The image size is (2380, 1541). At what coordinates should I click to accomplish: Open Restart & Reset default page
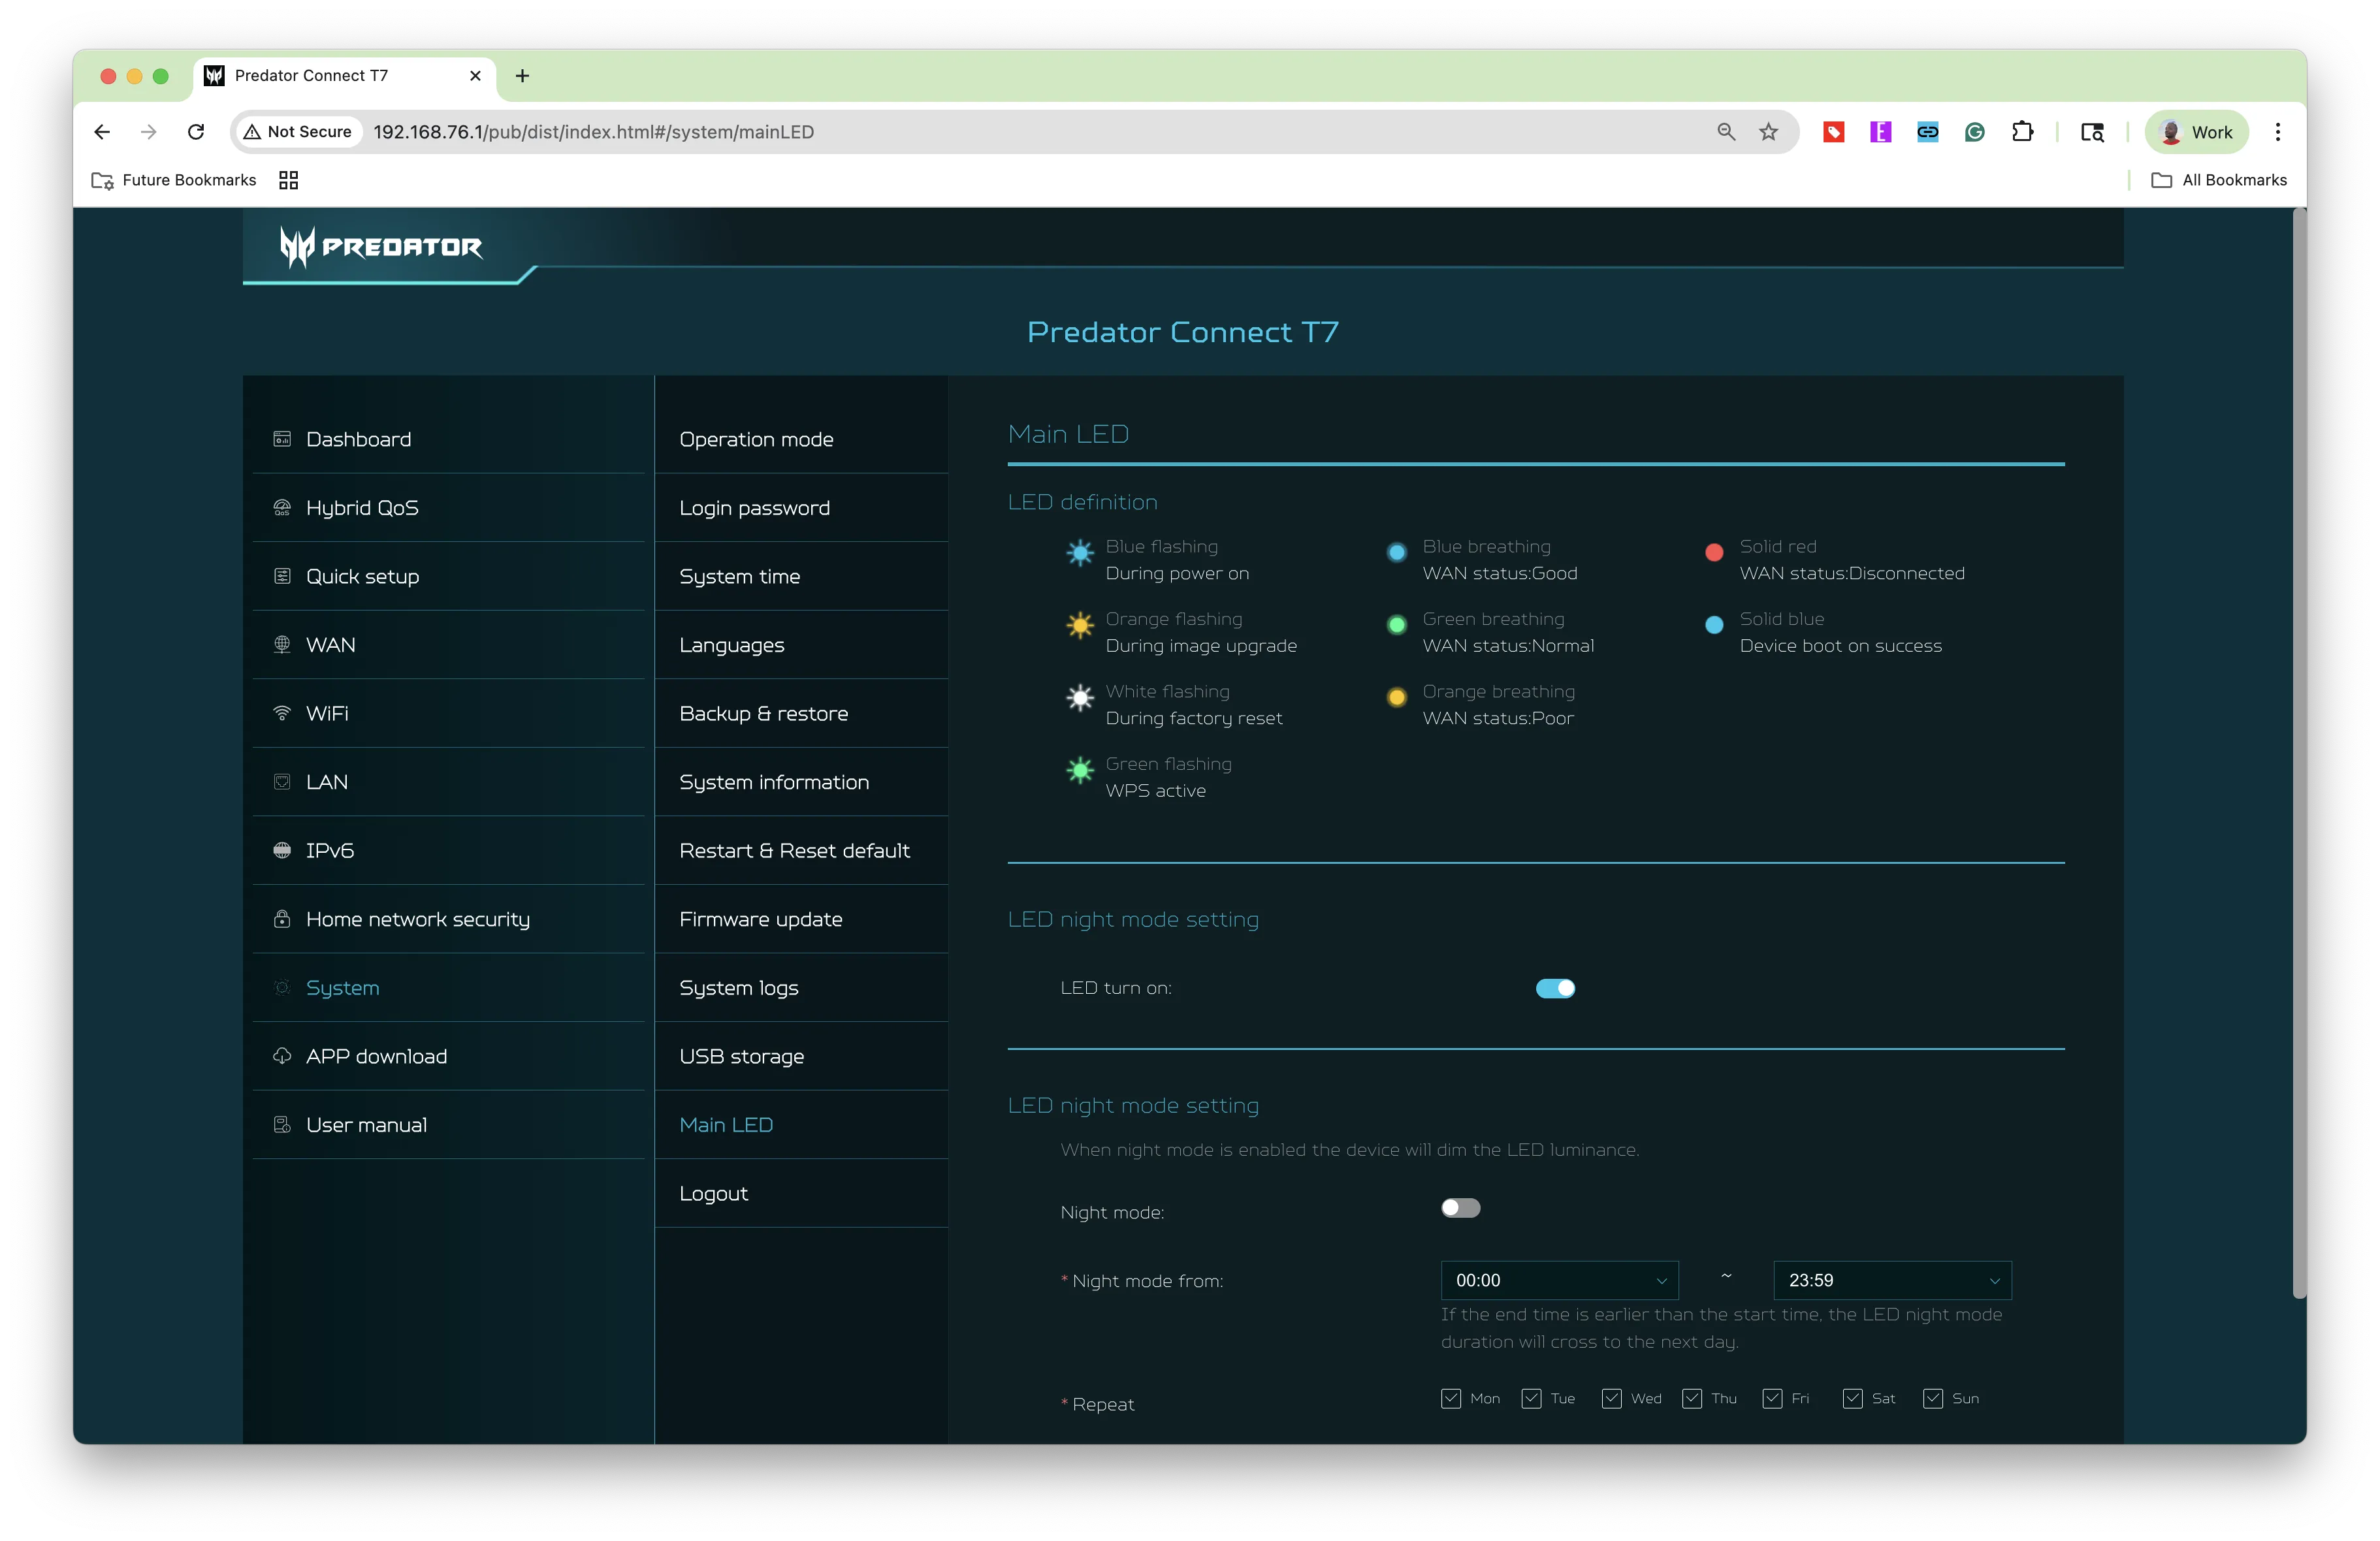point(801,850)
